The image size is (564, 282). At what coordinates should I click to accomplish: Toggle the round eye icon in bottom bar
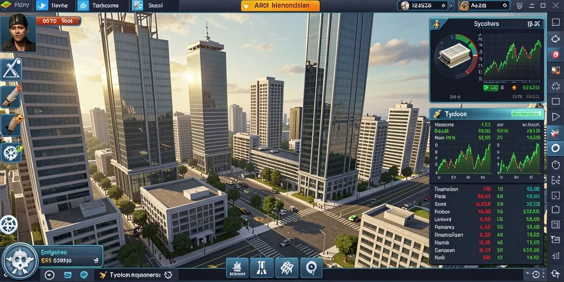(x=49, y=275)
